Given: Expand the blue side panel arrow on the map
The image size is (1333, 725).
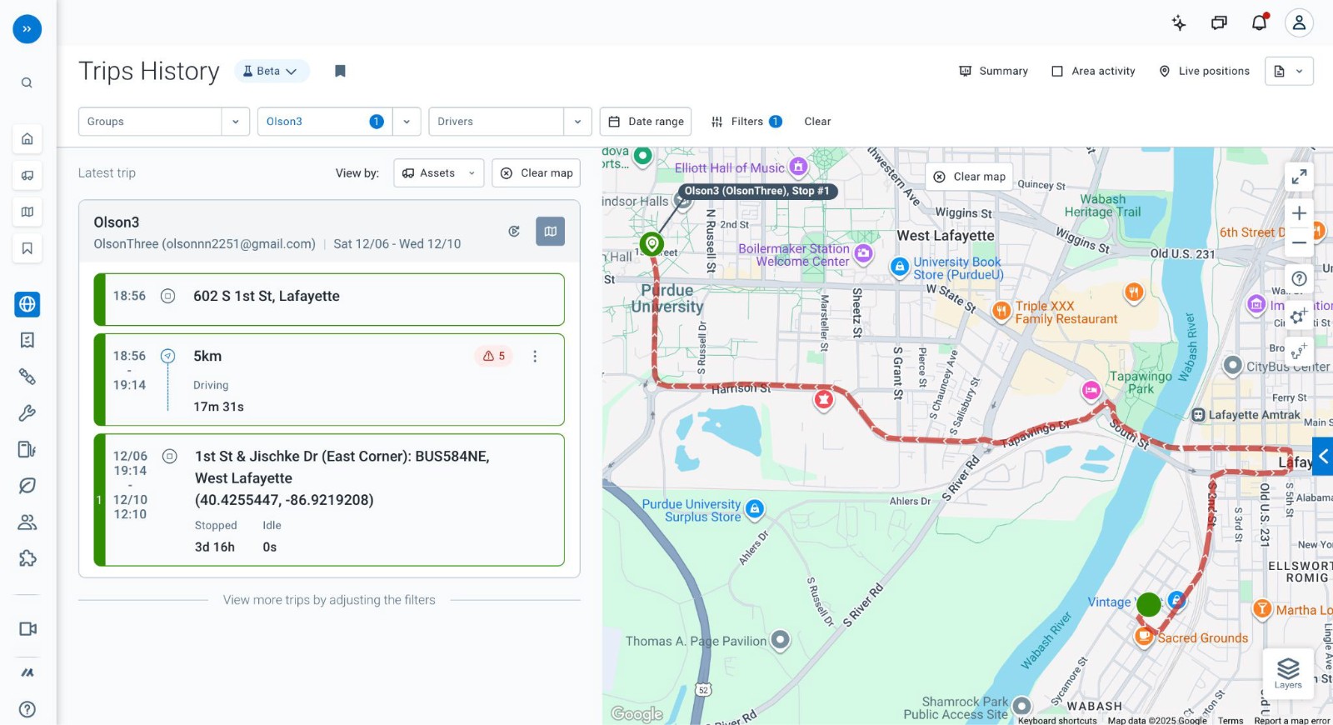Looking at the screenshot, I should (x=1323, y=456).
